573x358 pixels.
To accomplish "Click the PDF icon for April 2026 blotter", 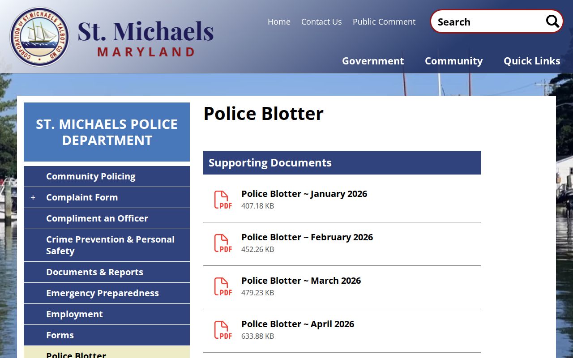I will (x=223, y=330).
